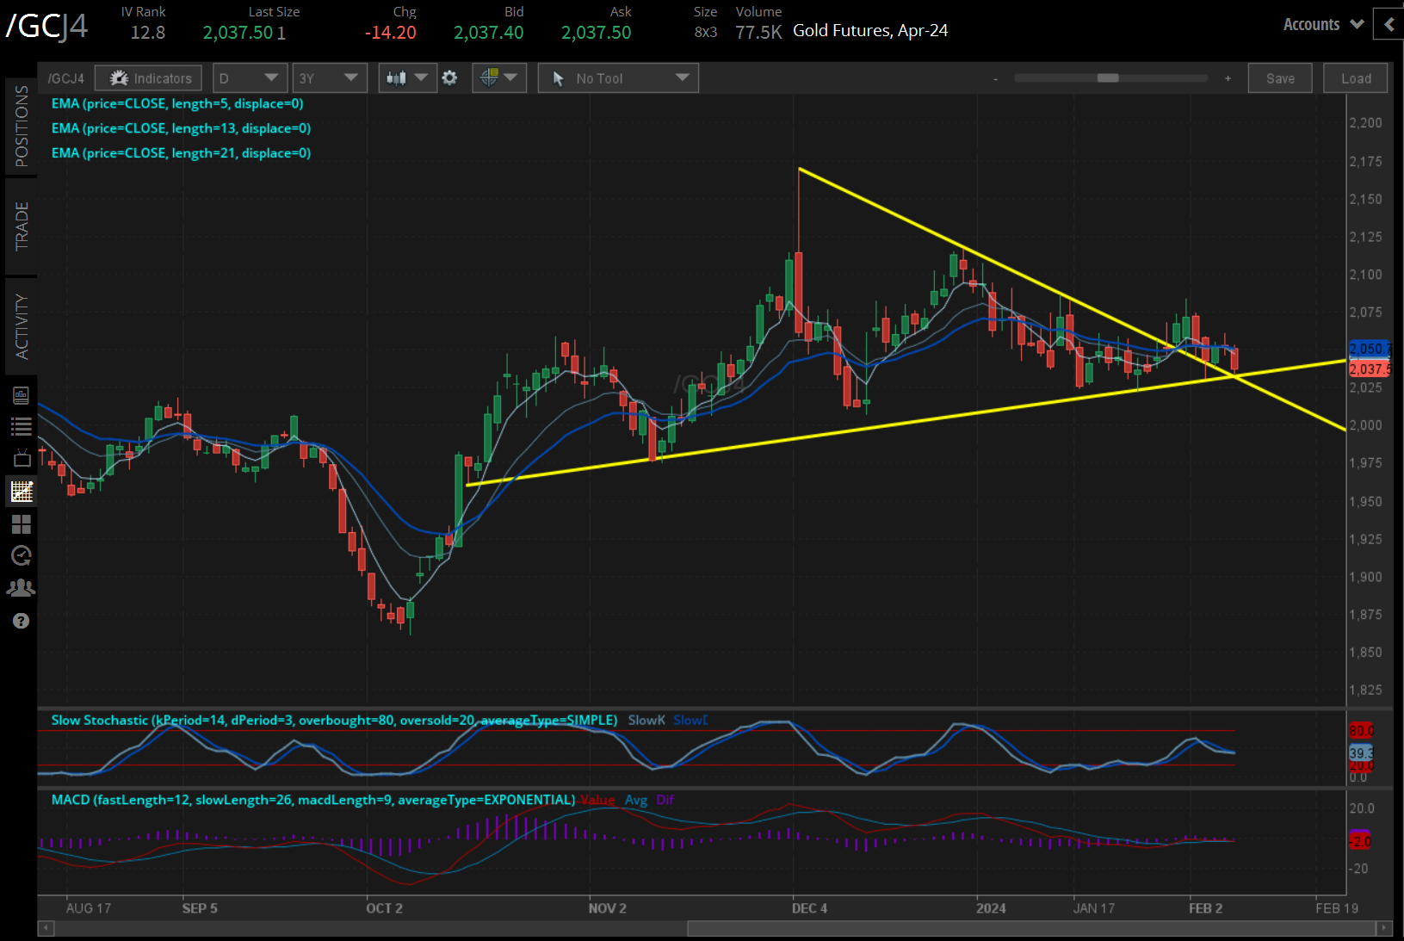The width and height of the screenshot is (1404, 941).
Task: Open the watchlist quotes icon in sidebar
Action: (x=22, y=426)
